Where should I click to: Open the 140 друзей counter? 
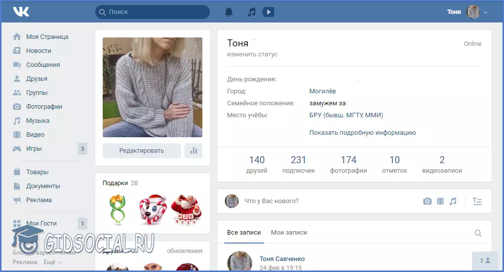[x=257, y=165]
